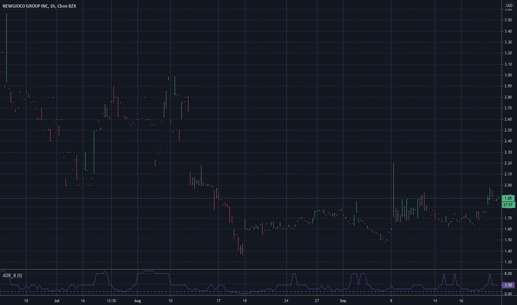Select the ADR_B (9) indicator label

click(12, 275)
